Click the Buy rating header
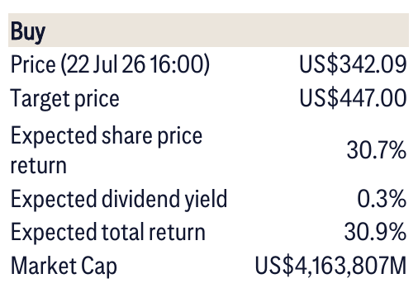The width and height of the screenshot is (418, 302). coord(28,32)
